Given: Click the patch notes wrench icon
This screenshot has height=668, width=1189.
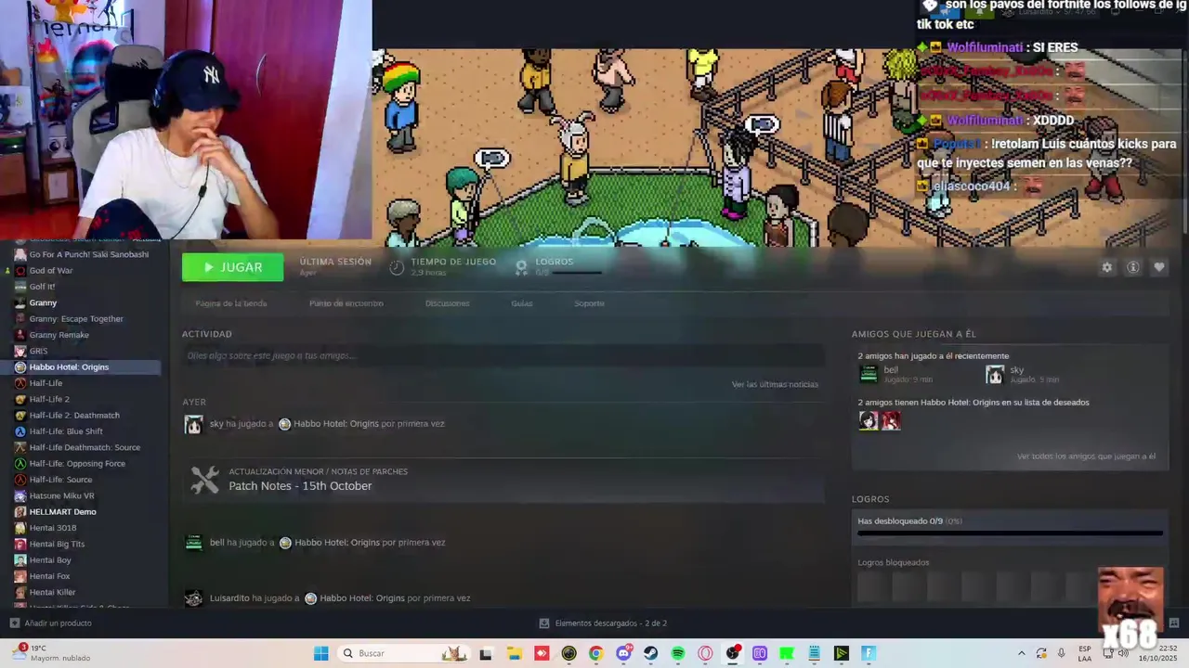Looking at the screenshot, I should pos(204,479).
